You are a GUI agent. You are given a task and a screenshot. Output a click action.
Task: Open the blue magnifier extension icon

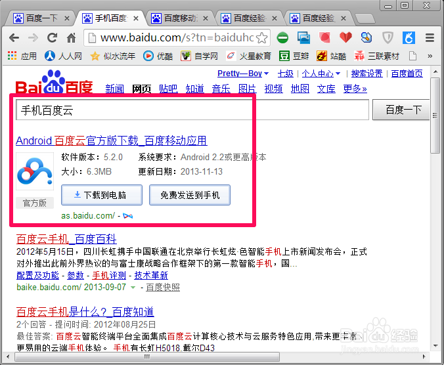(366, 37)
